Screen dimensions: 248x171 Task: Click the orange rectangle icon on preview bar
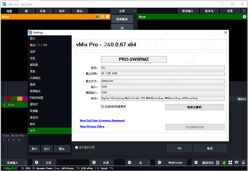103,17
